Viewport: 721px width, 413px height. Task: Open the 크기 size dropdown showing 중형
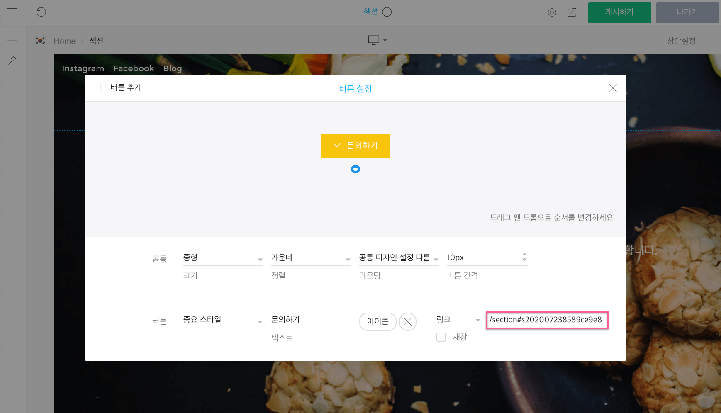coord(223,258)
